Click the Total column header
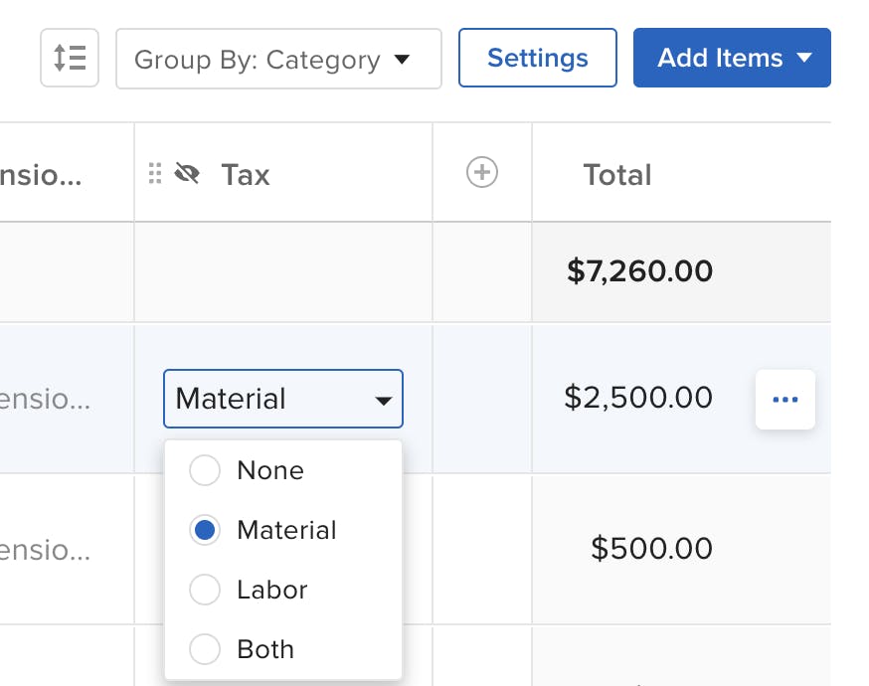Screen dimensions: 869x686 tap(616, 174)
